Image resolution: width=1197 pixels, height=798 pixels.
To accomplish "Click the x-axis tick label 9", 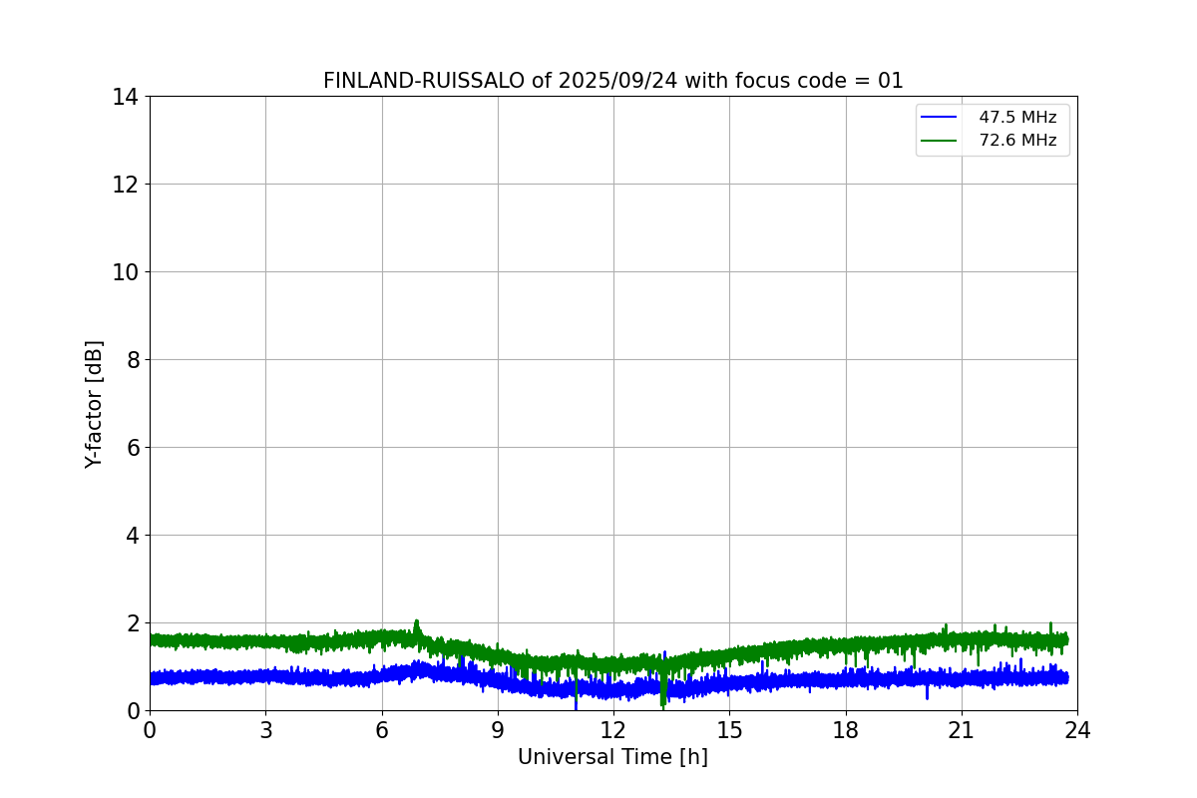I will click(498, 730).
